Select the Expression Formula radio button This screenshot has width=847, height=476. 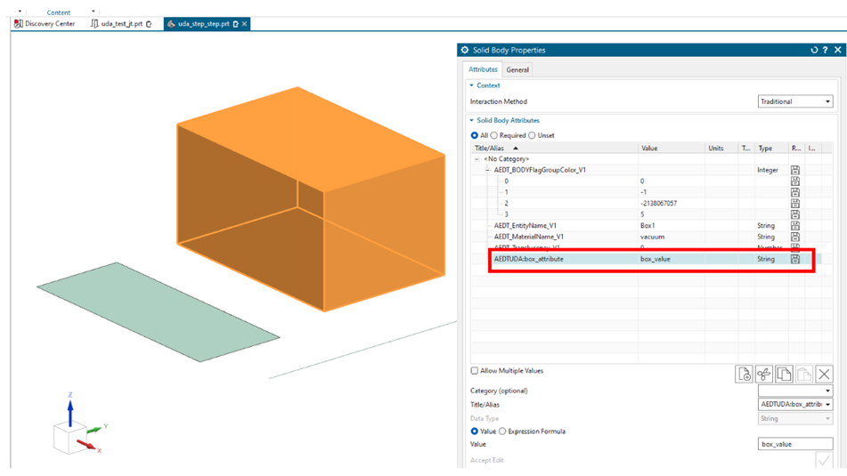click(502, 432)
